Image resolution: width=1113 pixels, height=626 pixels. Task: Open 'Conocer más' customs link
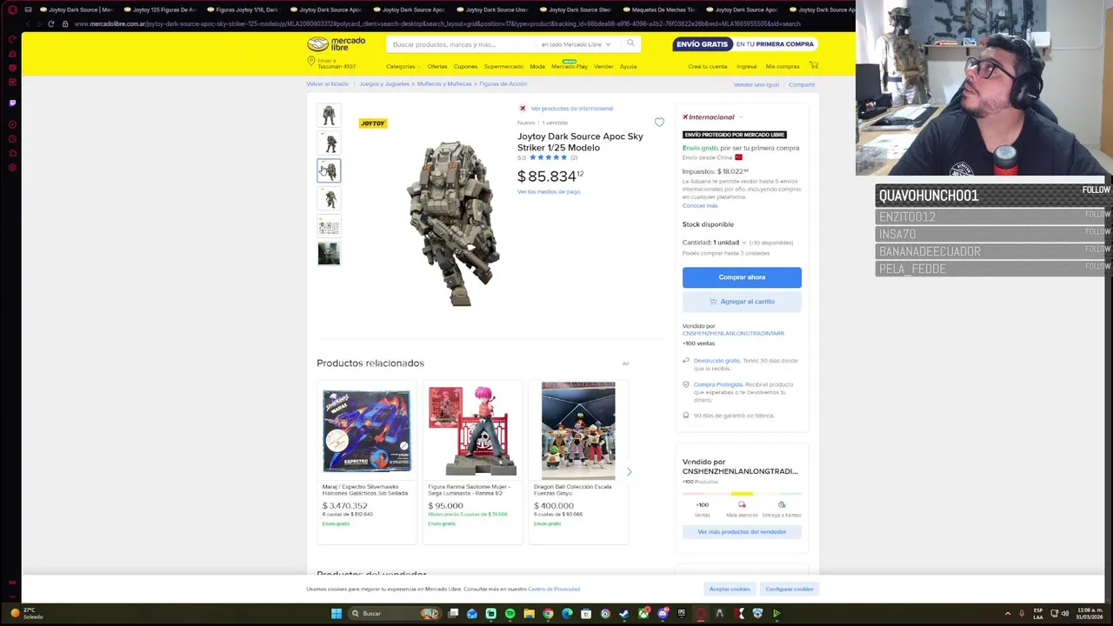tap(700, 205)
